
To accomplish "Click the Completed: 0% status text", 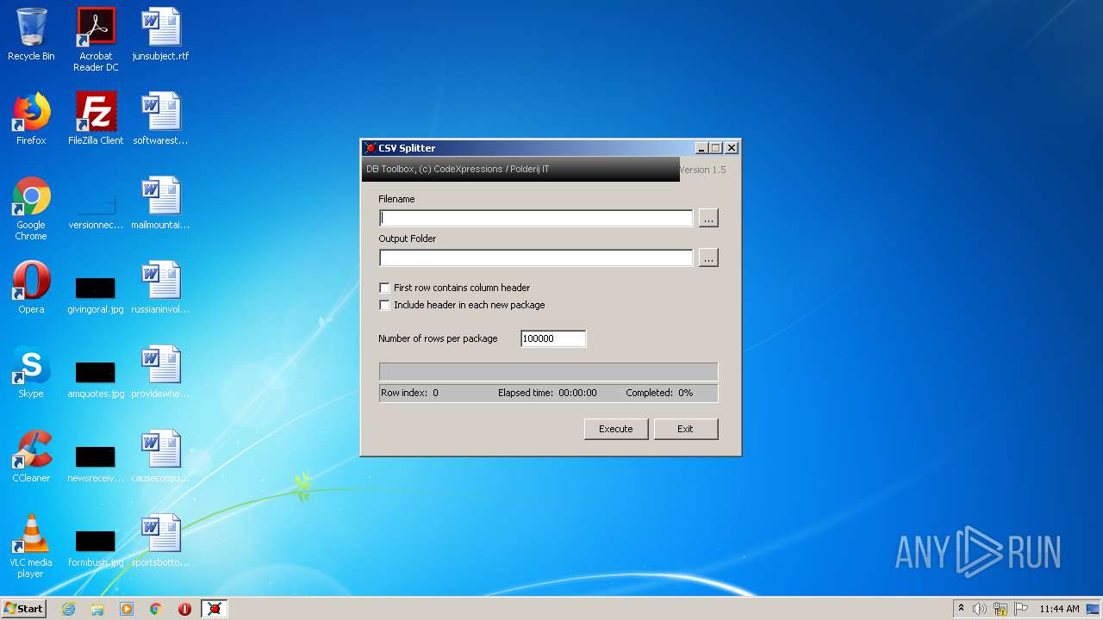I will pos(659,393).
